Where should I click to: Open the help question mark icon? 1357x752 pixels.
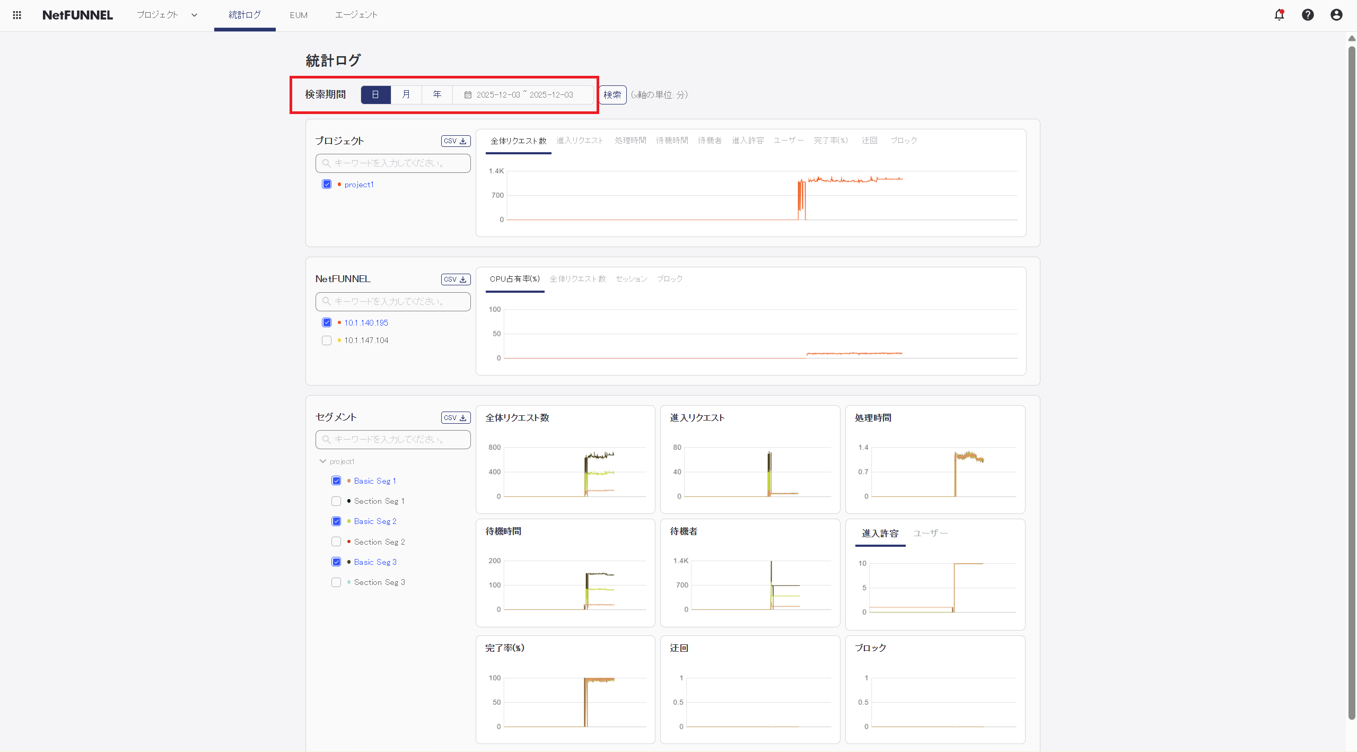(x=1308, y=15)
